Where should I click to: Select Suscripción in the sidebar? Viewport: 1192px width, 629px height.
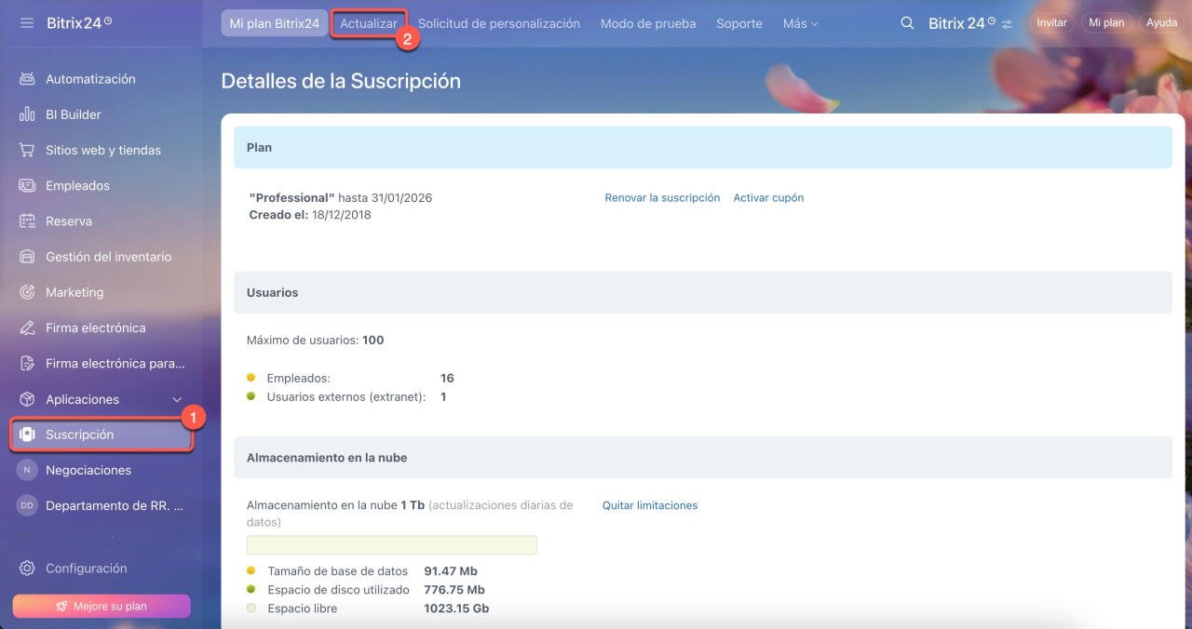point(102,435)
